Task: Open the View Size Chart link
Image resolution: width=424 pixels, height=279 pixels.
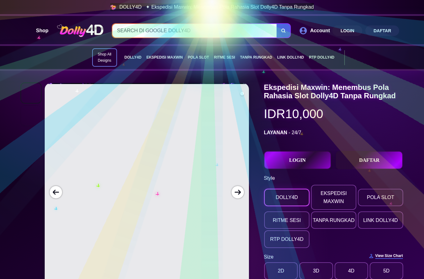Action: pos(389,256)
